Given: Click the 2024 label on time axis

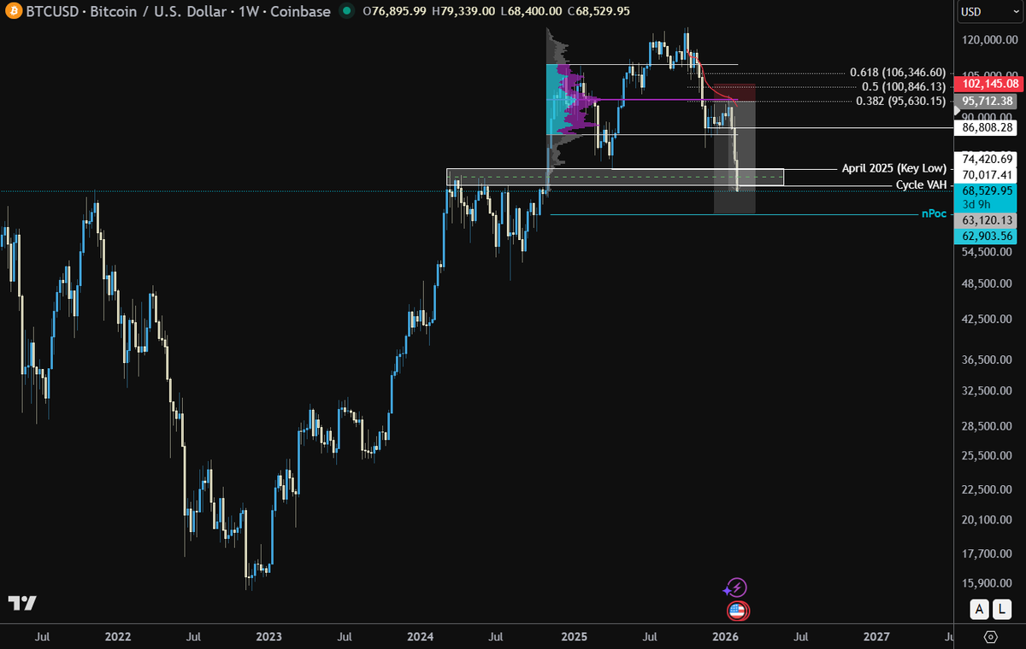Looking at the screenshot, I should [421, 637].
